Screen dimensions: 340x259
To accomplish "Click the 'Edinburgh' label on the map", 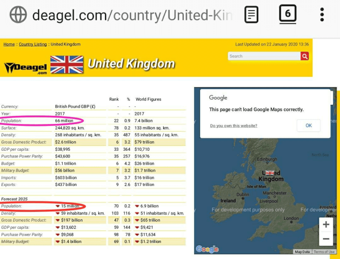I will pos(267,159).
